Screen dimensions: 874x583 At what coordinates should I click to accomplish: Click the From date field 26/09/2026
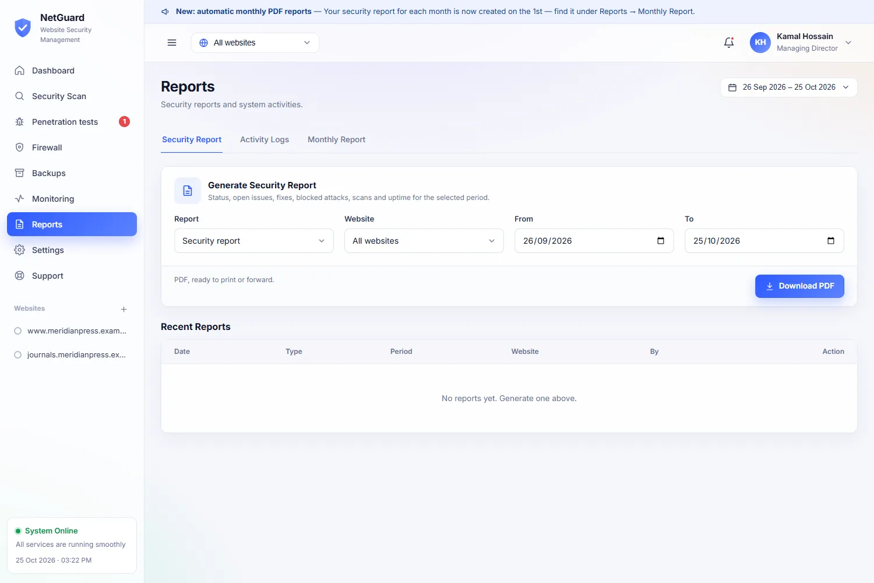pyautogui.click(x=594, y=241)
